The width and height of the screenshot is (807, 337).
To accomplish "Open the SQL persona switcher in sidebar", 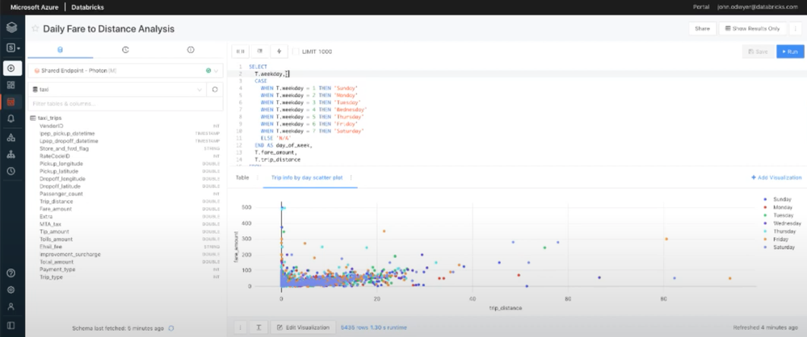I will [x=13, y=48].
